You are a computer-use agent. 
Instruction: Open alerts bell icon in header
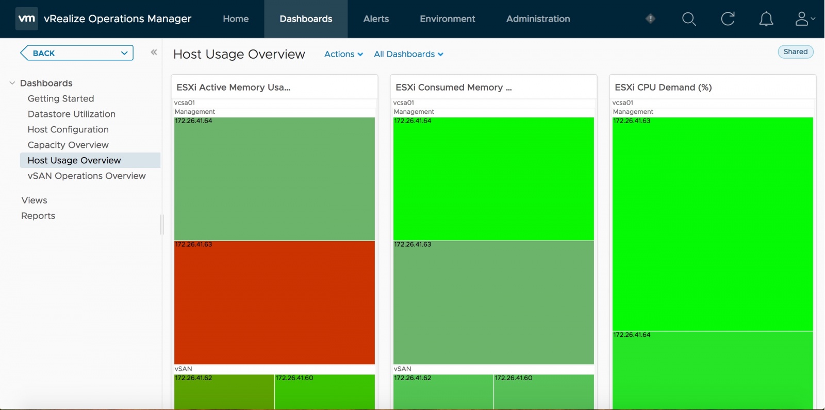tap(766, 19)
